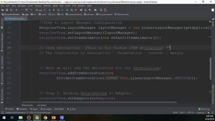215x121 pixels.
Task: Click the Profile app gauge icon
Action: click(67, 10)
